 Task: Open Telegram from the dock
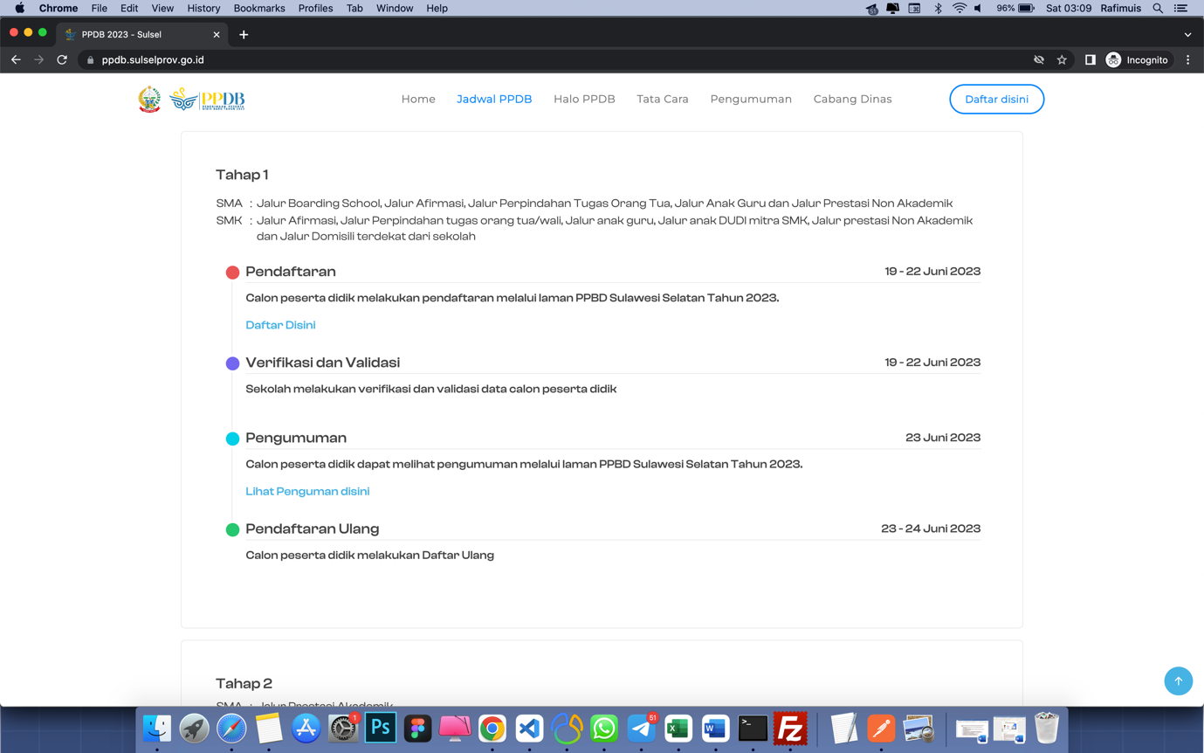tap(641, 728)
